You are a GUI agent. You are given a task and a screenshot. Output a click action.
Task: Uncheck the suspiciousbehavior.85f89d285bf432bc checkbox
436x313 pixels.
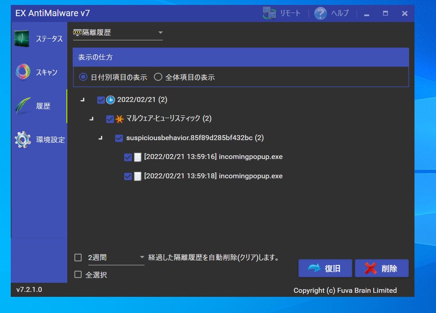pos(119,138)
